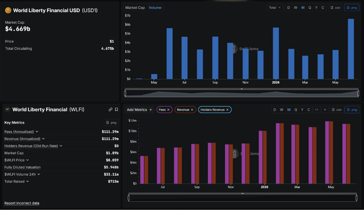Click the Add Metrics plus button
The width and height of the screenshot is (364, 210).
(x=150, y=110)
